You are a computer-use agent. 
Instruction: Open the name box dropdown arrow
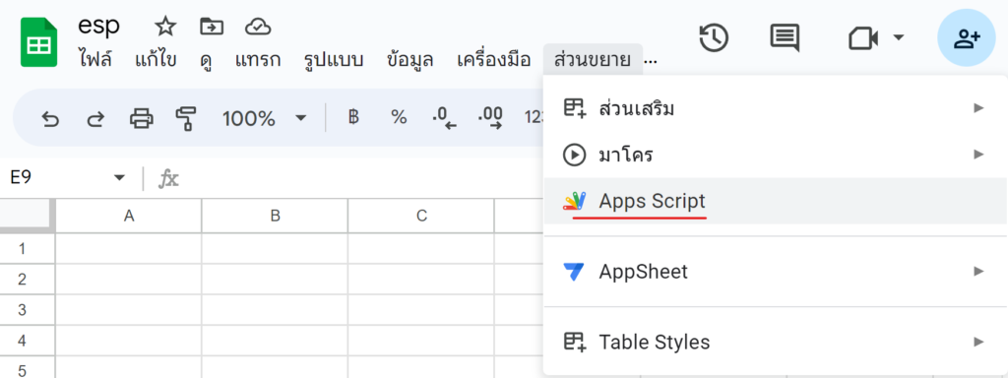[119, 178]
